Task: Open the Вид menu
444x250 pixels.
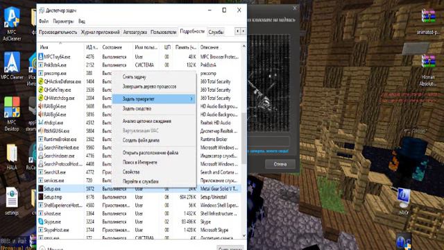Action: tap(82, 22)
